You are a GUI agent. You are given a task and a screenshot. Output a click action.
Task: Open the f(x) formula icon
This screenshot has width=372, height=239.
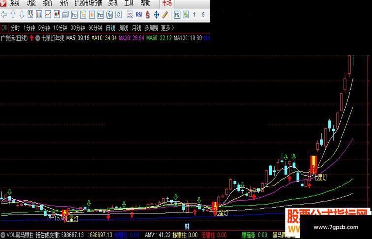pyautogui.click(x=109, y=15)
